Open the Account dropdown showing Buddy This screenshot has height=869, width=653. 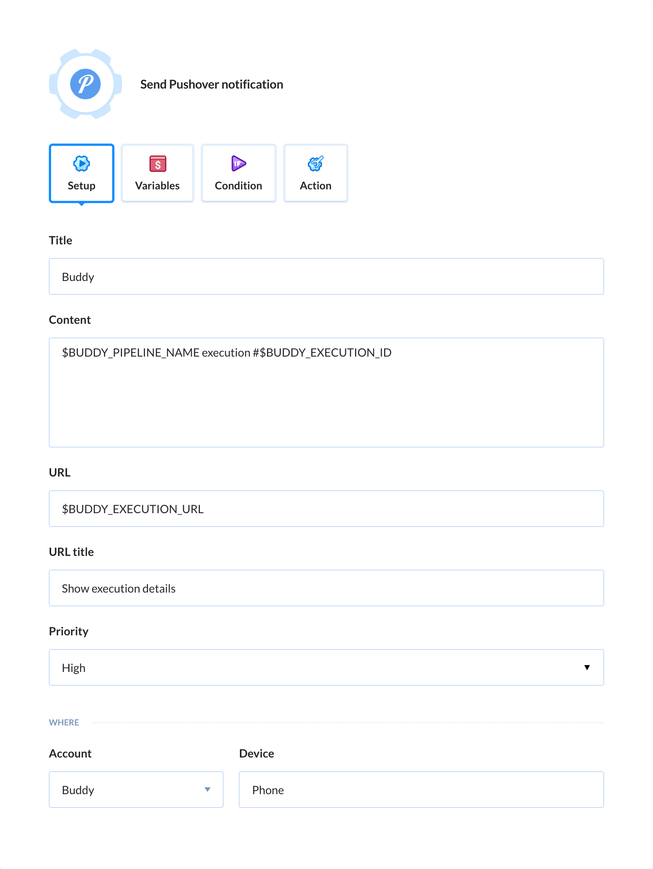pos(136,790)
